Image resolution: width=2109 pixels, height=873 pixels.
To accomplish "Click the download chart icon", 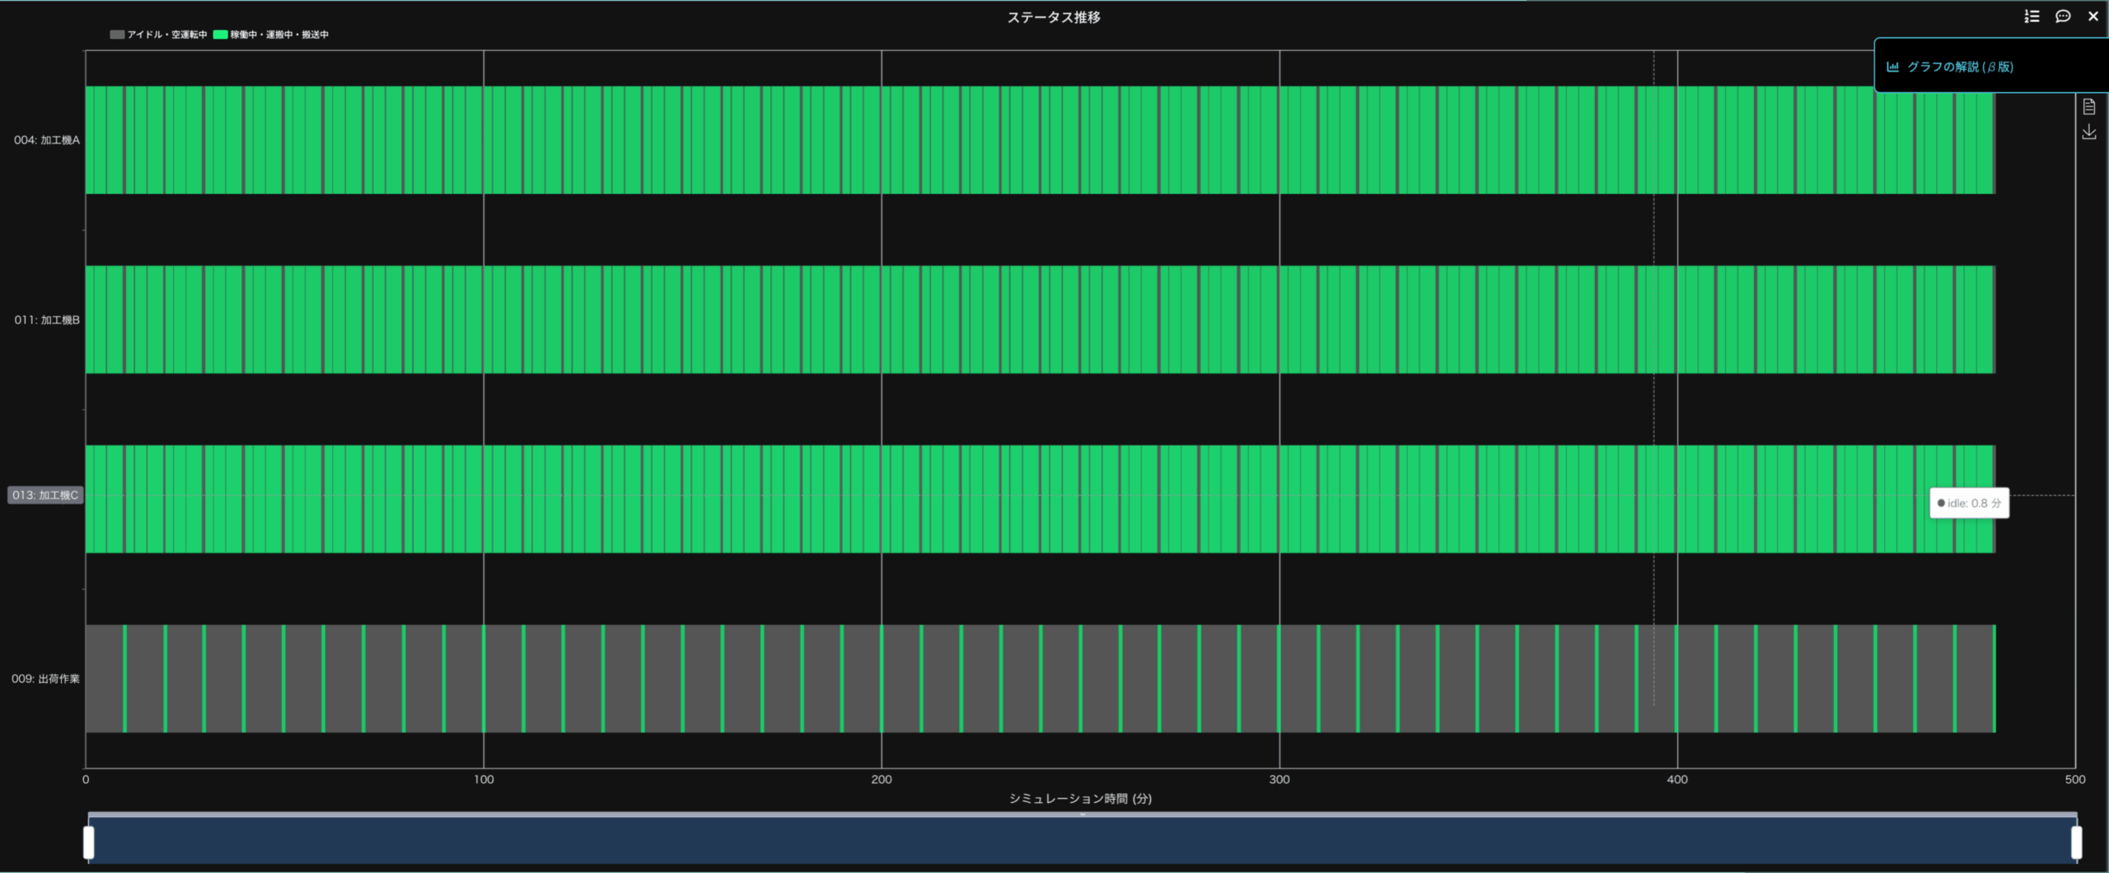I will [2089, 132].
